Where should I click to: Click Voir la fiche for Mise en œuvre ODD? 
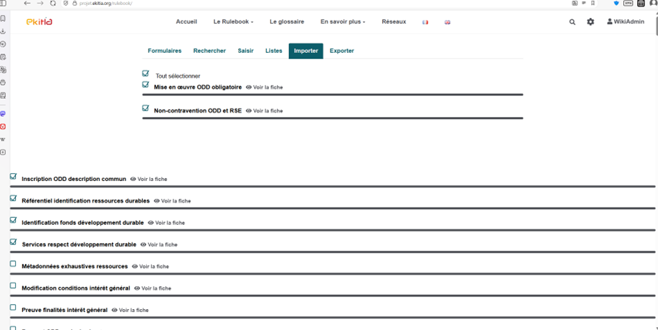265,88
